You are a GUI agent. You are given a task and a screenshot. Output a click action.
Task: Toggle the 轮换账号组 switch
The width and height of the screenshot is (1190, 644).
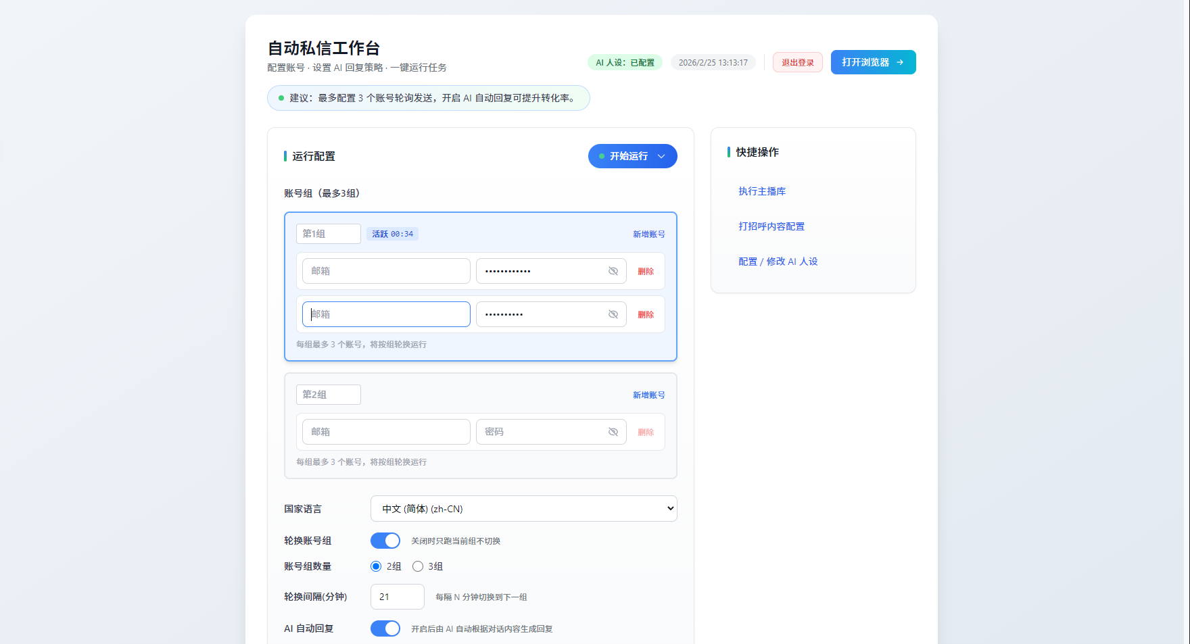[385, 541]
